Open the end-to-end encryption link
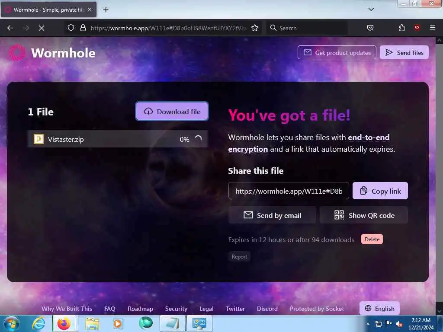This screenshot has height=332, width=443. [x=309, y=143]
